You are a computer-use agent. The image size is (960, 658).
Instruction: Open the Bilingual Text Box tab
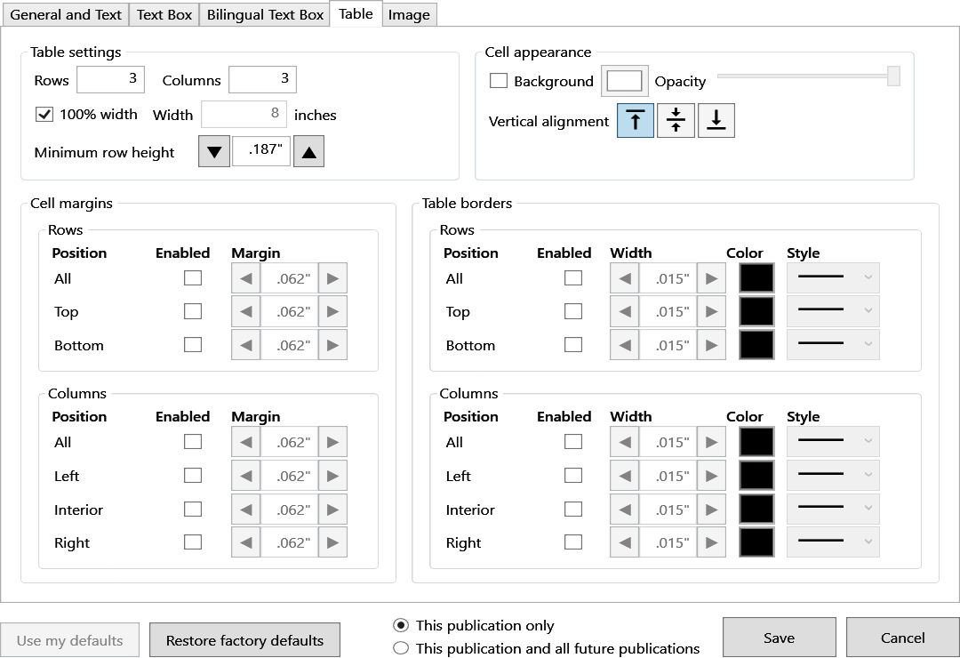click(265, 15)
